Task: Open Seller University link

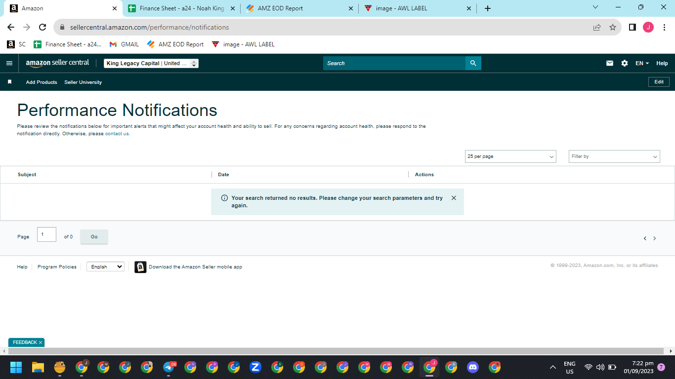Action: [x=83, y=82]
